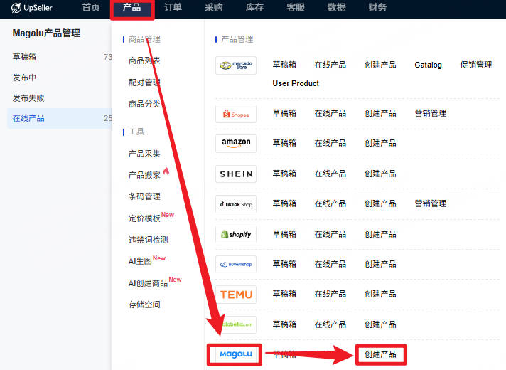
Task: Open 配对管理 under 商品管理
Action: click(x=144, y=83)
